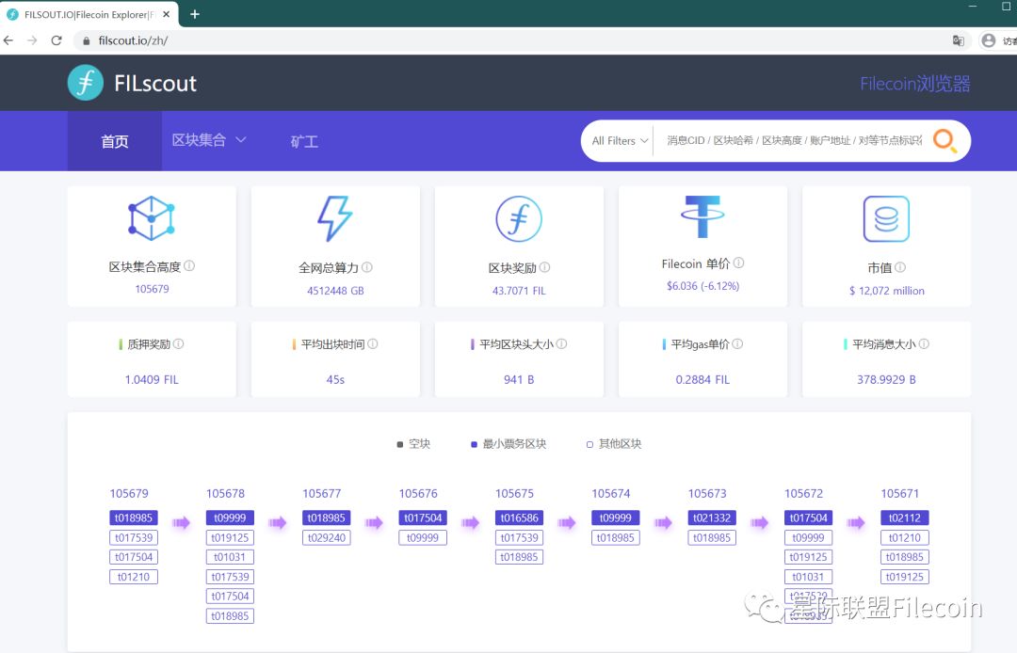The width and height of the screenshot is (1017, 653).
Task: Click the FILscout brand name text
Action: [x=155, y=83]
